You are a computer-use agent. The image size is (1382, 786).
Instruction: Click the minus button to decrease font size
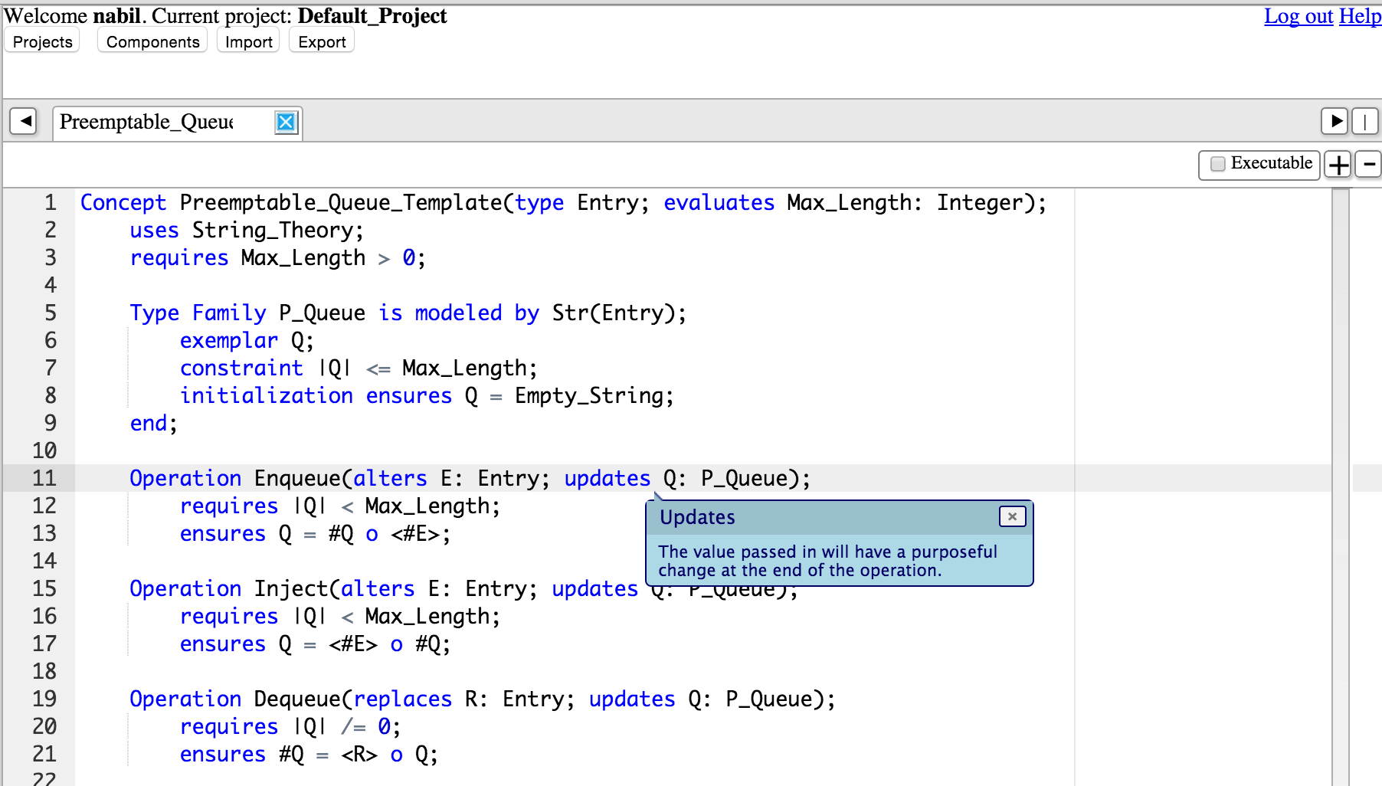(x=1368, y=165)
